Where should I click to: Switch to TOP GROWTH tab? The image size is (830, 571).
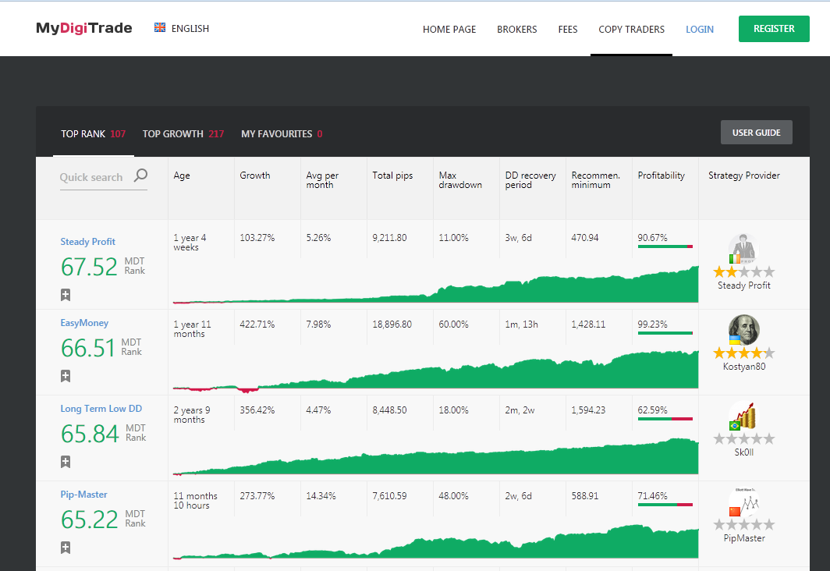[x=183, y=134]
